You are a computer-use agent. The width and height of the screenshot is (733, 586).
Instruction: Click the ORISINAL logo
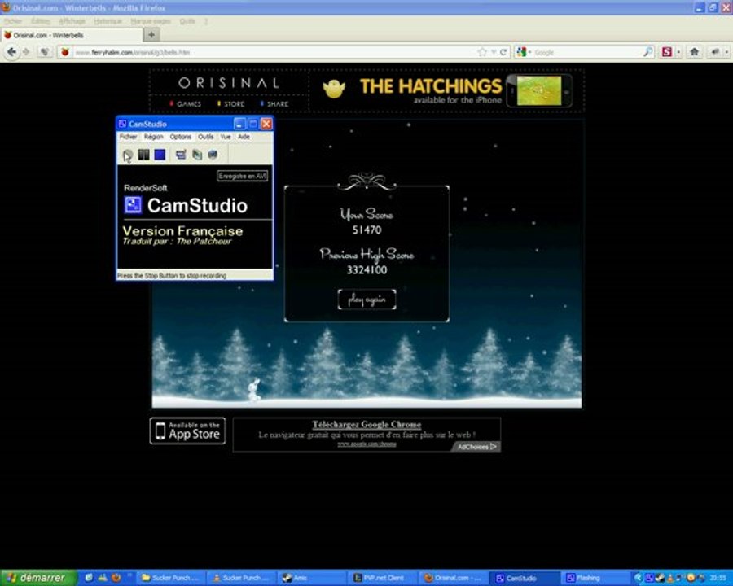click(229, 83)
